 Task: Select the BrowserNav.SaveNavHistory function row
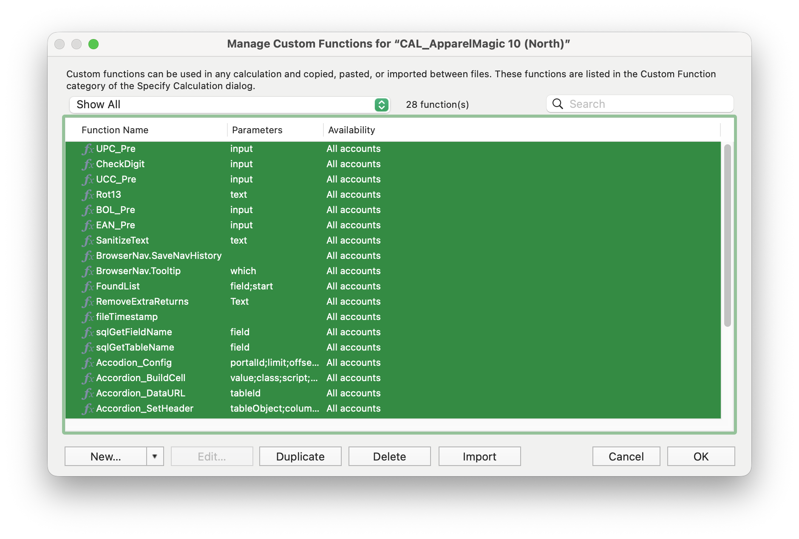[159, 256]
